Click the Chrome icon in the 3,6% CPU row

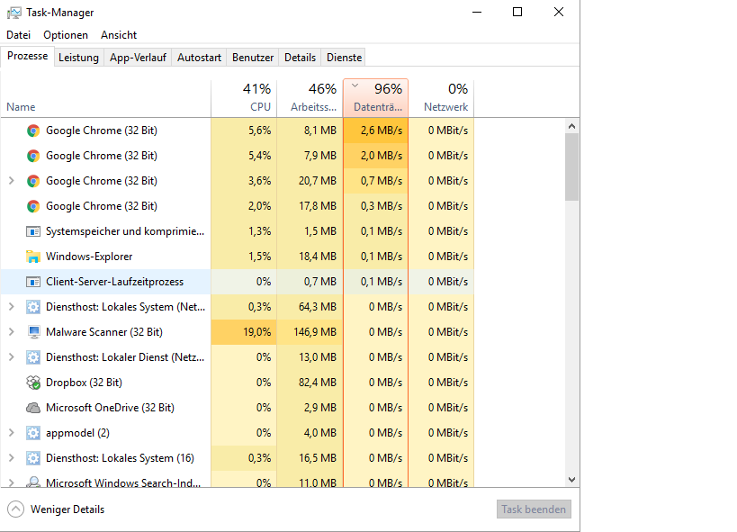tap(33, 181)
